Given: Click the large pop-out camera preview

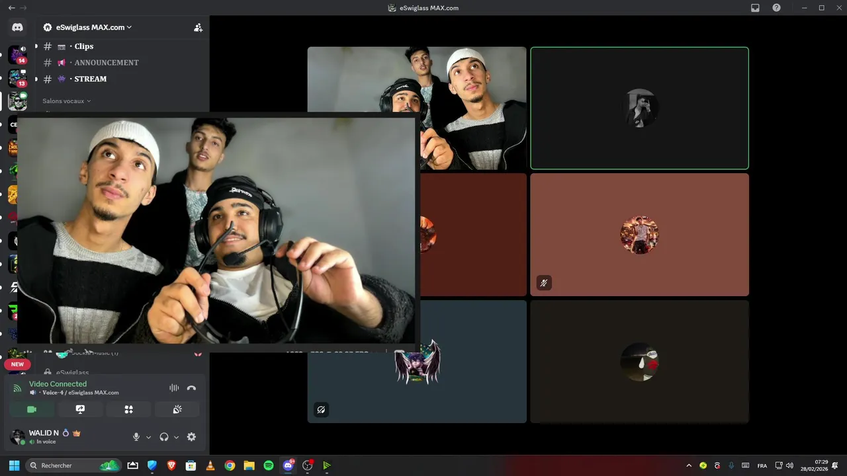Looking at the screenshot, I should click(216, 230).
